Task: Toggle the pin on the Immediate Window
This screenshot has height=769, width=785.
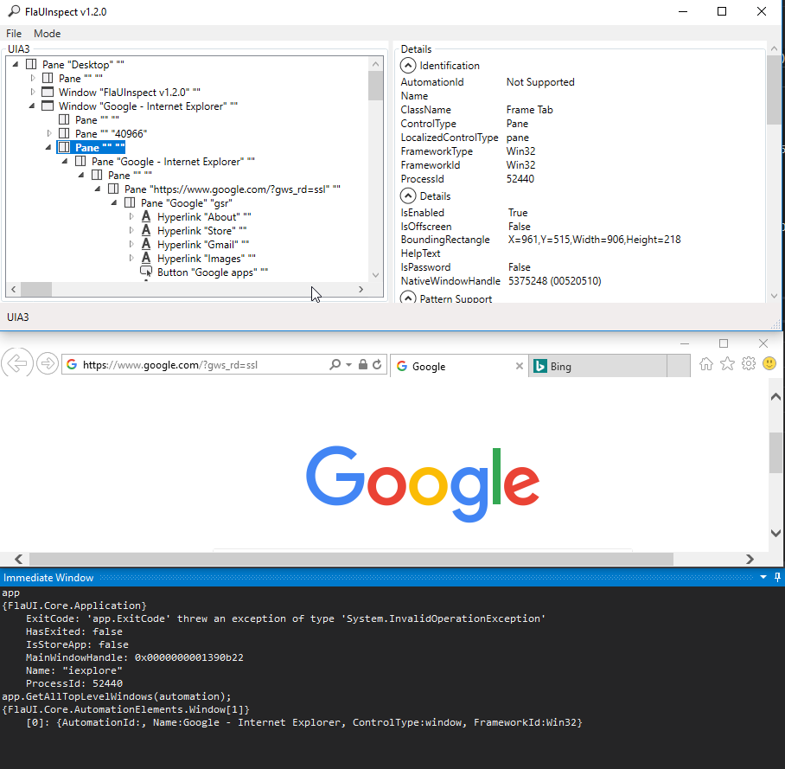Action: click(776, 577)
